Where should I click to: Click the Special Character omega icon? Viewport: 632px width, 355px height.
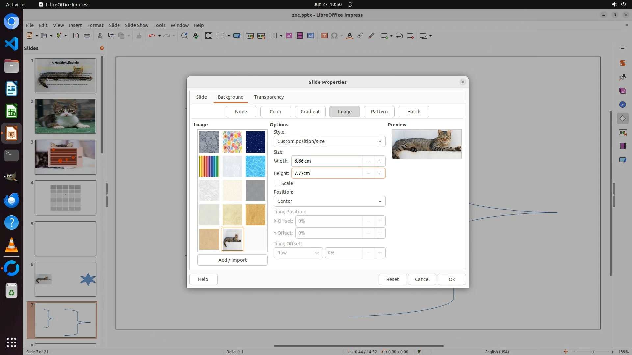334,36
